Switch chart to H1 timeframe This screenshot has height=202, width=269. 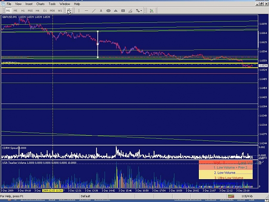[x=23, y=11]
